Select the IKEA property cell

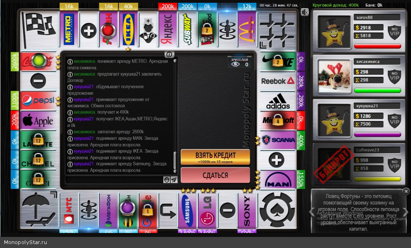point(128,29)
